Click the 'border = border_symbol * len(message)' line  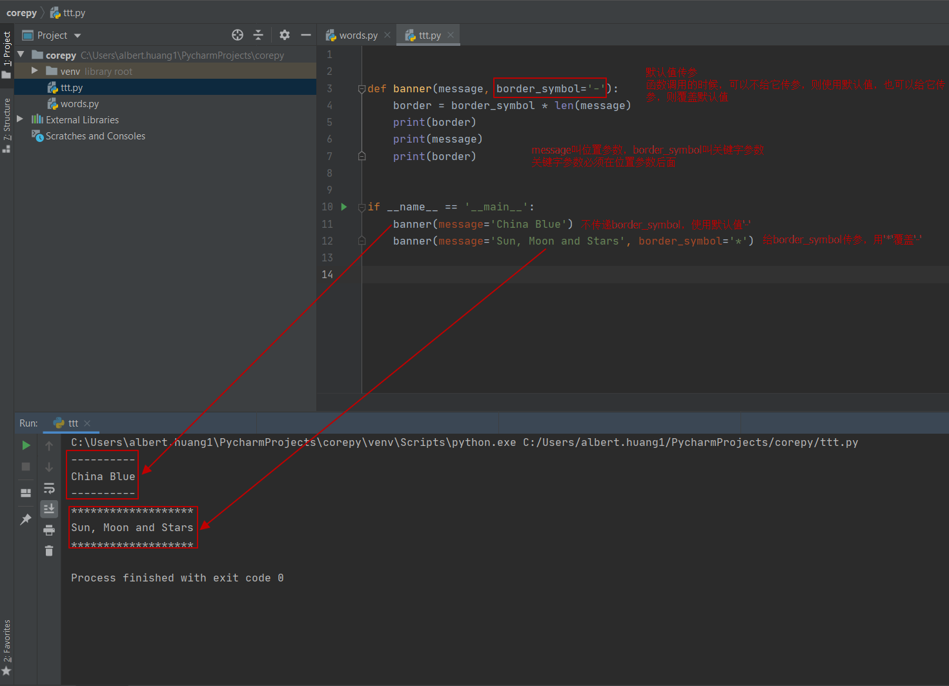tap(512, 105)
